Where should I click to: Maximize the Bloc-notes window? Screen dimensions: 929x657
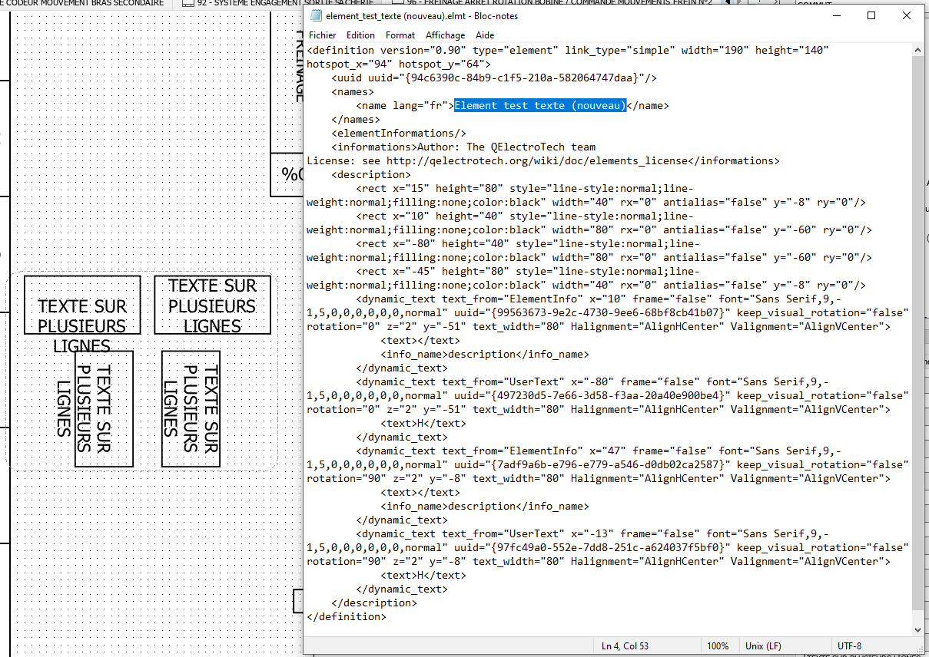click(871, 15)
